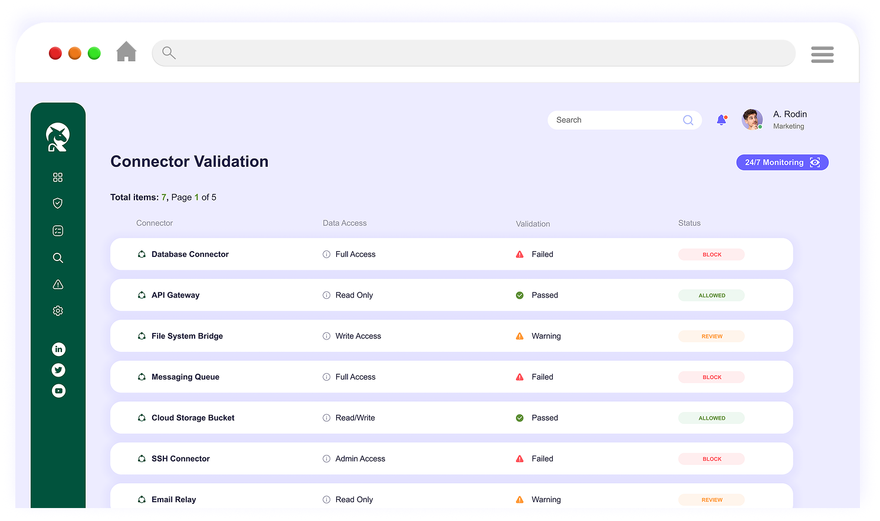The height and width of the screenshot is (521, 880).
Task: Click the Twitter icon in sidebar
Action: click(58, 370)
